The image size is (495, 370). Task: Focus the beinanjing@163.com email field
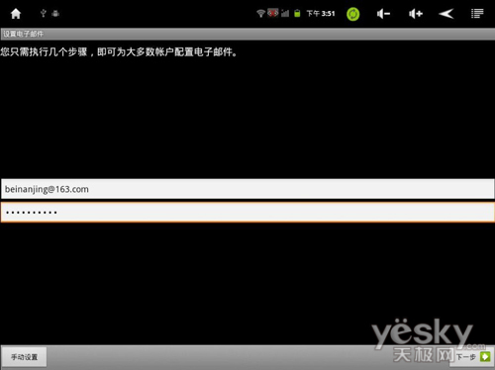[247, 189]
